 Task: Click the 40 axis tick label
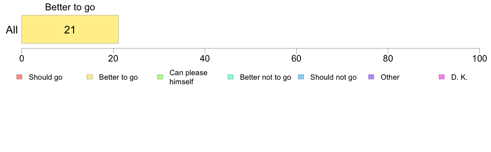(205, 59)
